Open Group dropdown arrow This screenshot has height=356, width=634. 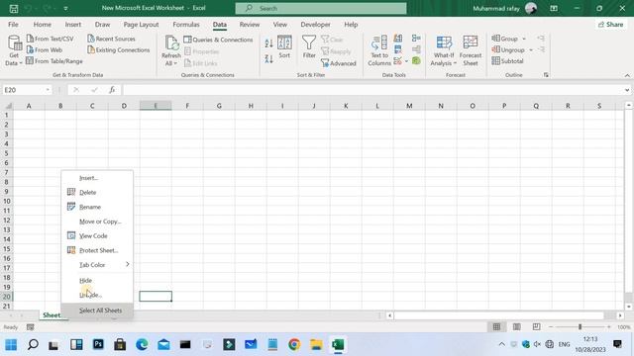pos(524,39)
